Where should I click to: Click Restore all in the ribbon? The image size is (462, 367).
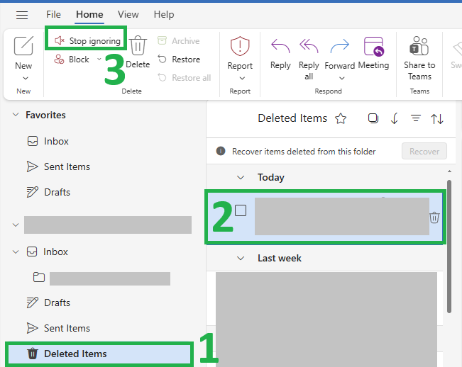click(184, 78)
